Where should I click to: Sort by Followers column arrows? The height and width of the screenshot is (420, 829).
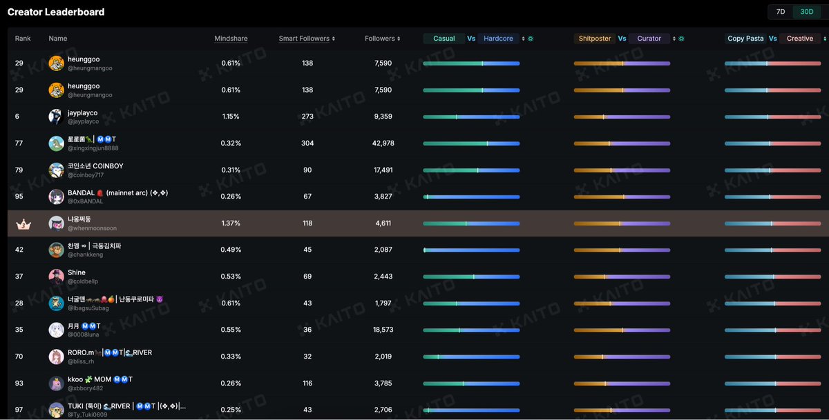[399, 39]
